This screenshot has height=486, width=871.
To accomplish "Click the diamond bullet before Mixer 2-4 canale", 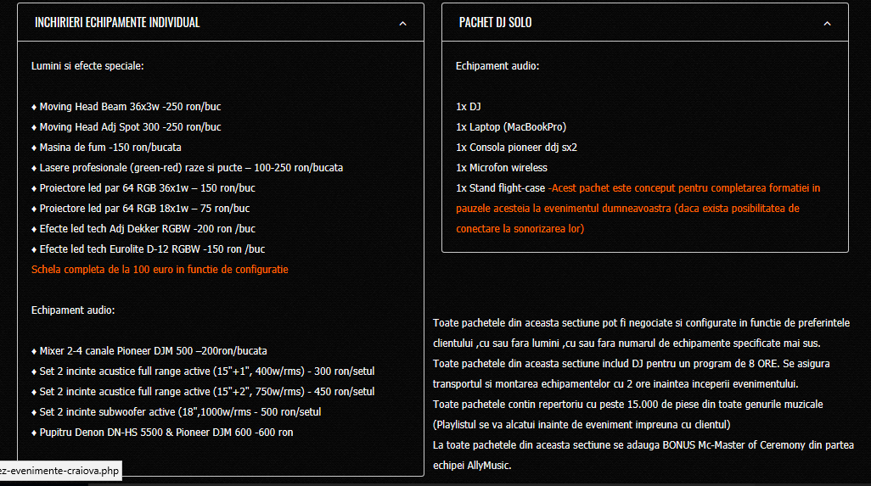I will click(34, 351).
